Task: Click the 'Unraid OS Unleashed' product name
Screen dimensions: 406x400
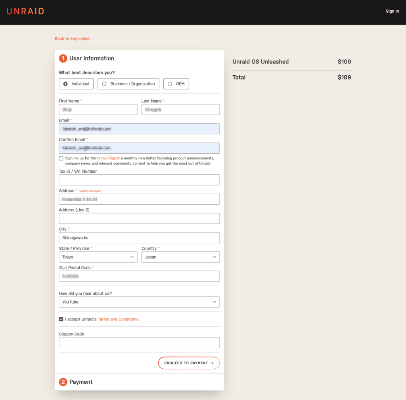Action: coord(260,61)
